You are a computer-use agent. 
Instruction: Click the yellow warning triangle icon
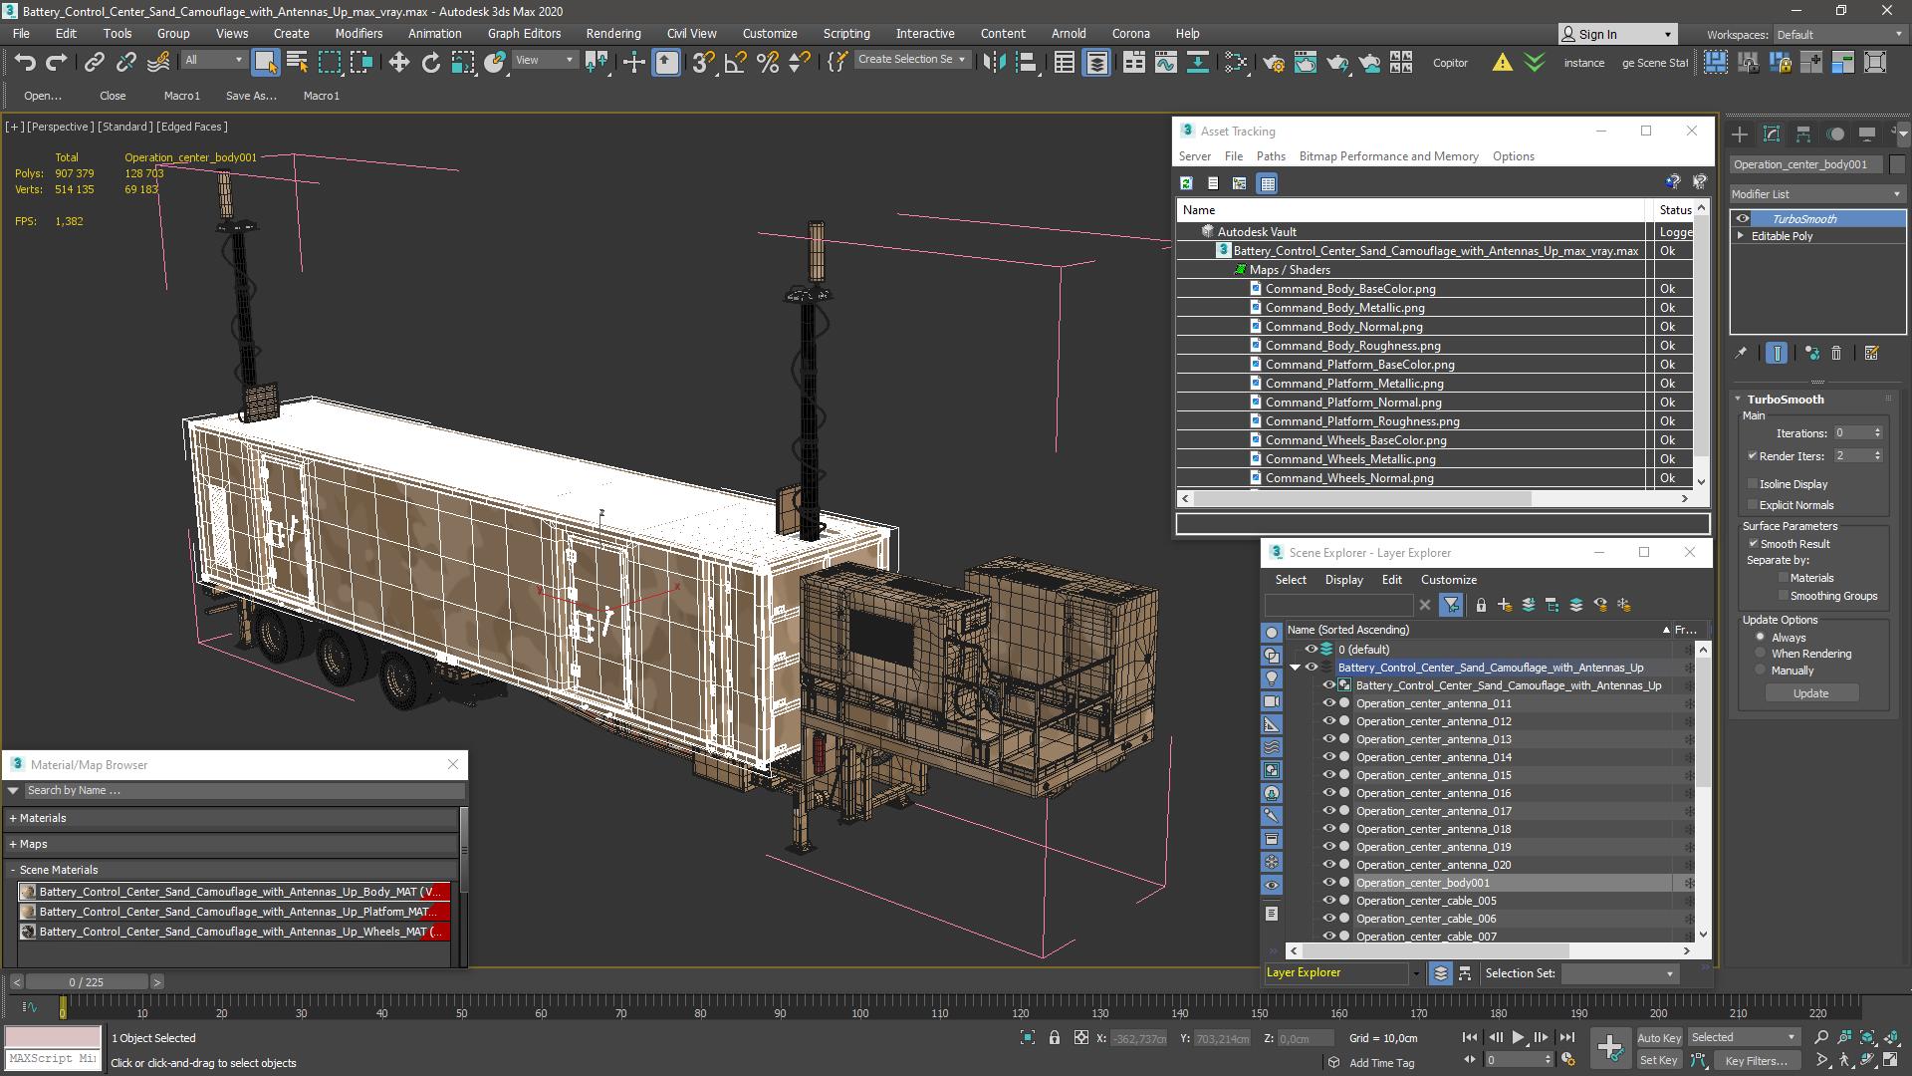(1502, 63)
